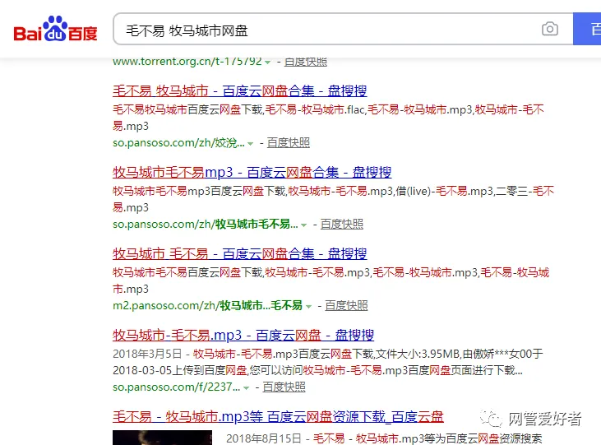Click the search box with 毛不易 牧马城市网盘
The width and height of the screenshot is (601, 445).
[x=343, y=29]
